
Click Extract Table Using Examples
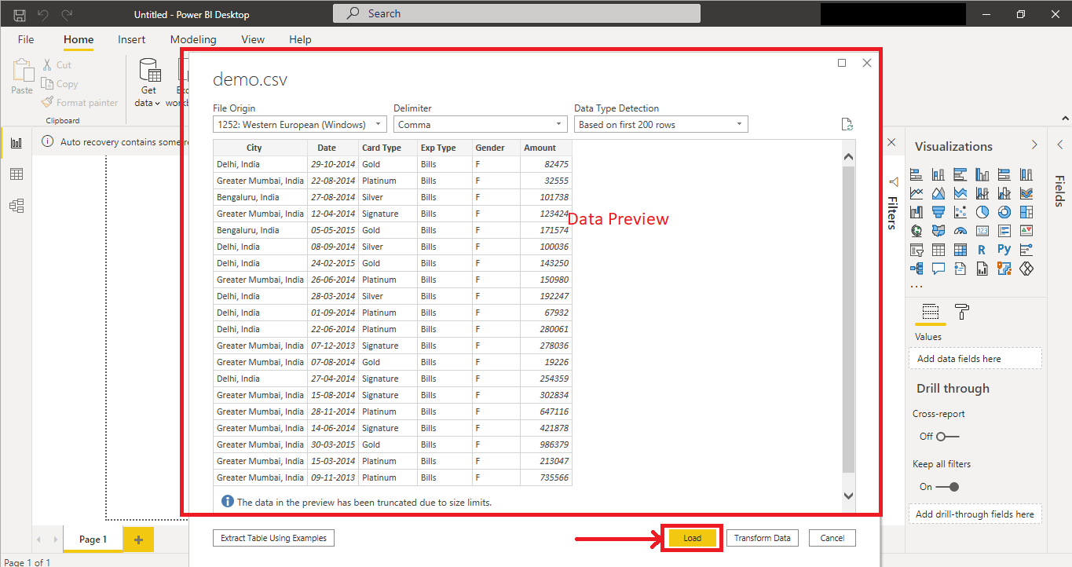pyautogui.click(x=273, y=537)
